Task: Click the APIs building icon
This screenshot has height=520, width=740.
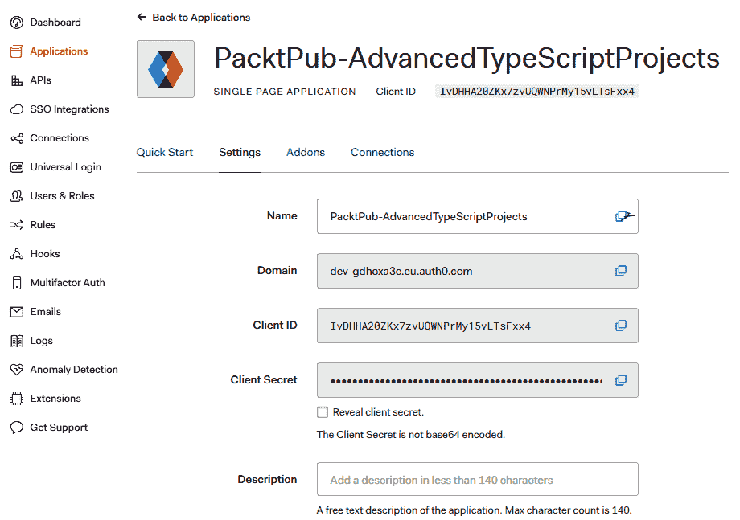Action: (17, 80)
